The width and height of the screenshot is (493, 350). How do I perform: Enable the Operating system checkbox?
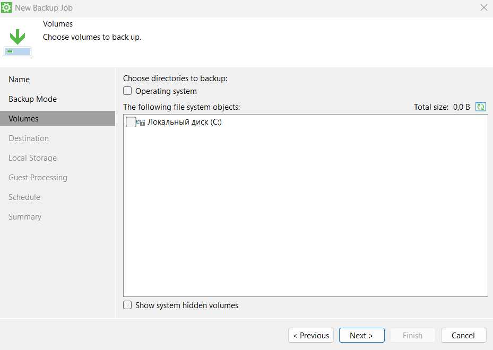[127, 91]
